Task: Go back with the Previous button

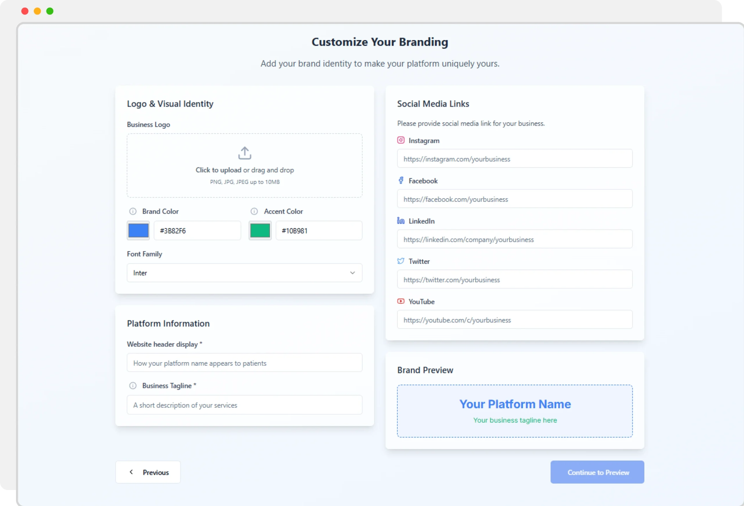Action: pyautogui.click(x=148, y=472)
